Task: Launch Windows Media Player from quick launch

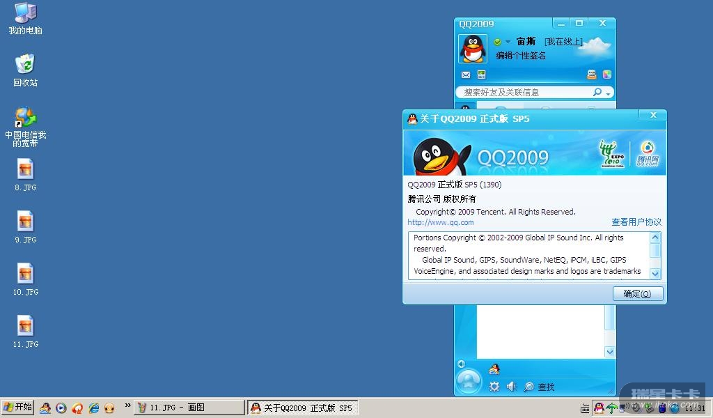Action: tap(61, 408)
